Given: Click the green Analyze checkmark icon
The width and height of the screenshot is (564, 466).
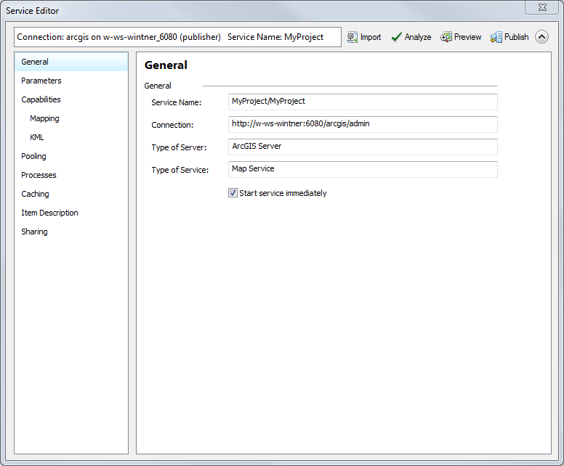Looking at the screenshot, I should [x=396, y=37].
